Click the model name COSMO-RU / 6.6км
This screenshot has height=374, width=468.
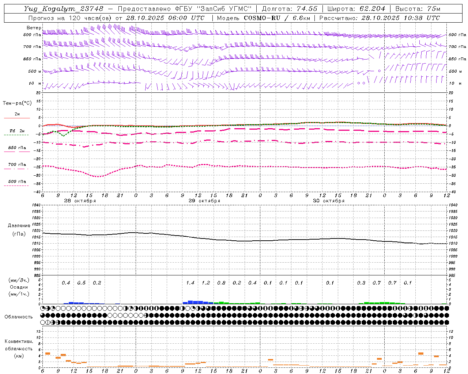coord(277,18)
